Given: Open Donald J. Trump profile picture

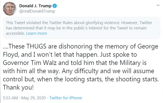Looking at the screenshot, I should click(x=9, y=9).
